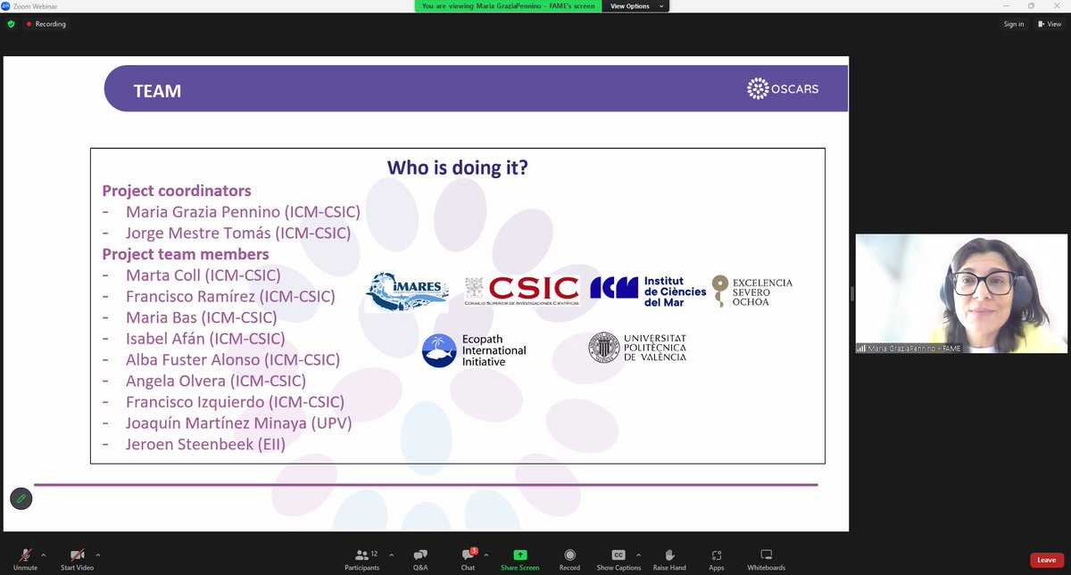1071x575 pixels.
Task: Expand audio options arrow next to Unmute
Action: click(44, 554)
